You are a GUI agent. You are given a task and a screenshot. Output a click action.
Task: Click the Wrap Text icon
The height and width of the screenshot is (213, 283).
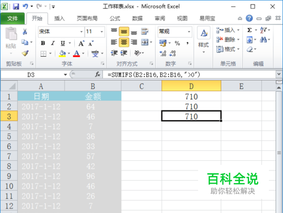coord(145,32)
